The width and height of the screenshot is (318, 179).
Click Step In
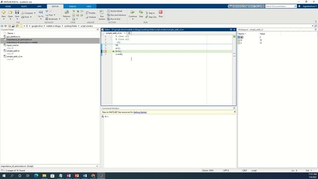tap(150, 13)
